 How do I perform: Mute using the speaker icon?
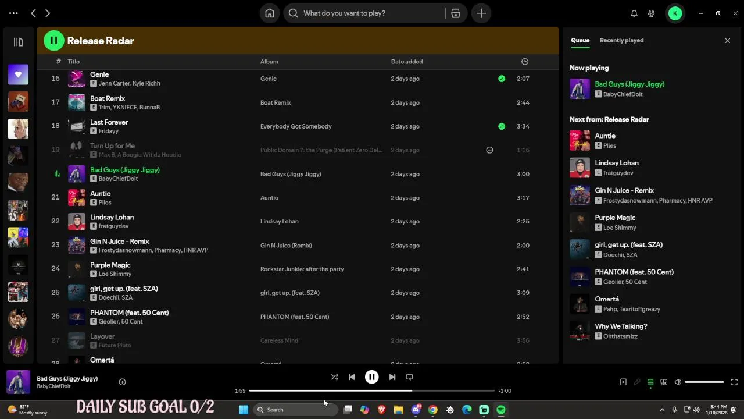pyautogui.click(x=678, y=382)
